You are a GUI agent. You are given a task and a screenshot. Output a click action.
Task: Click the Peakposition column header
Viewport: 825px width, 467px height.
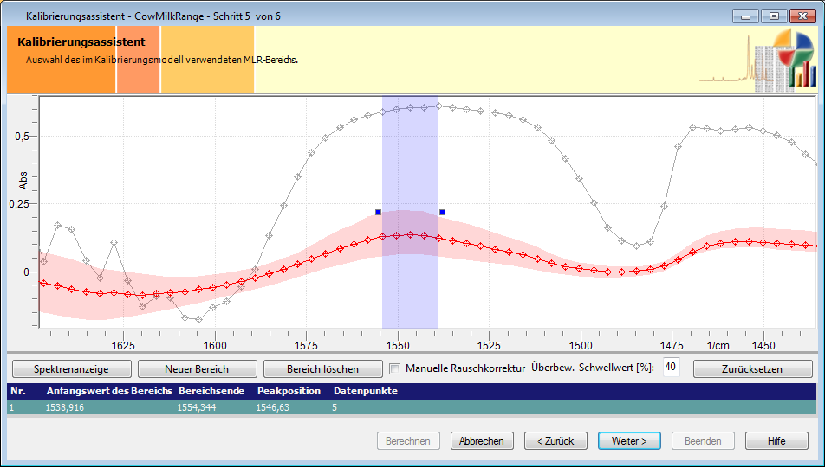[x=288, y=391]
